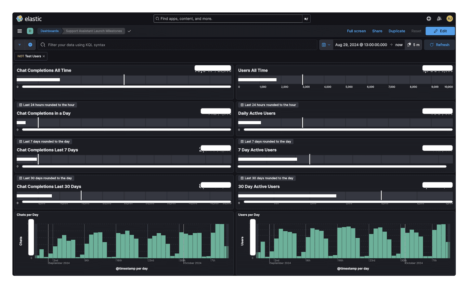Viewport: 468px width, 288px height.
Task: Expand the navigation hamburger menu
Action: click(19, 31)
